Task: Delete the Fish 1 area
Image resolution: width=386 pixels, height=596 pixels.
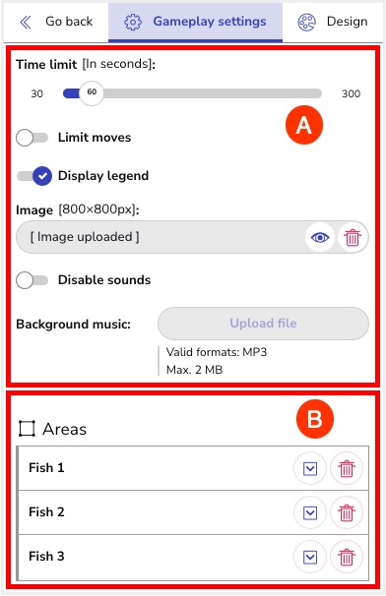Action: 347,468
